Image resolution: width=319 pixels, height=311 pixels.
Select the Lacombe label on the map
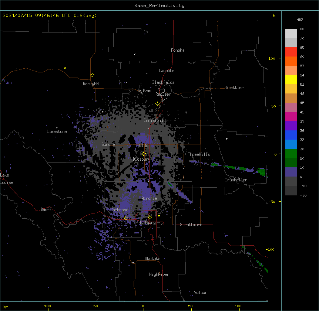167,71
